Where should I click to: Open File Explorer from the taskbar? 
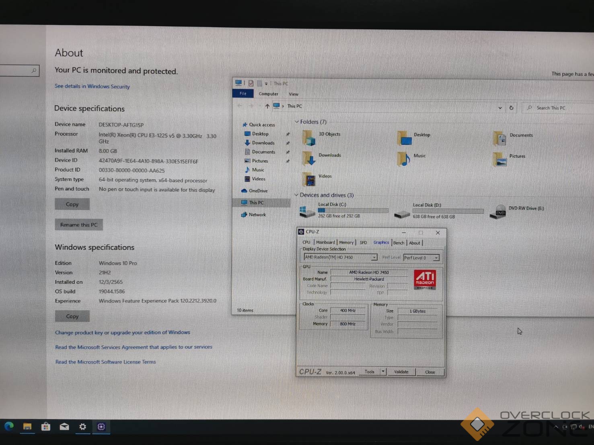pyautogui.click(x=27, y=427)
